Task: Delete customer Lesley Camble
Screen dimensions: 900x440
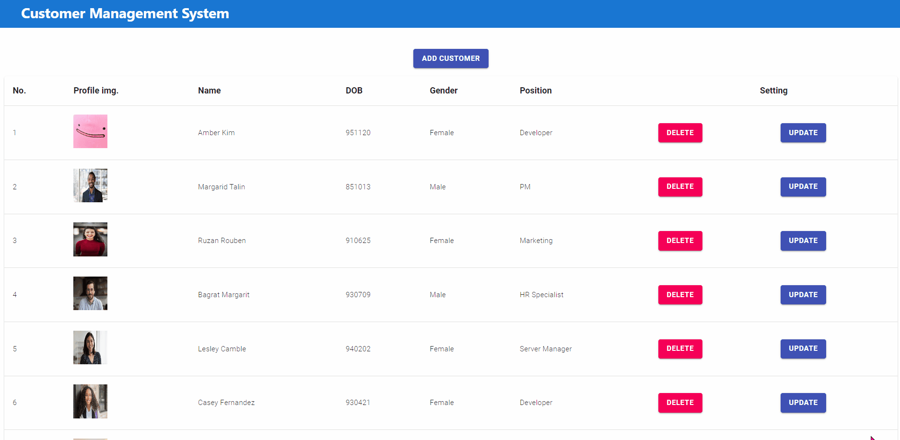Action: [680, 349]
